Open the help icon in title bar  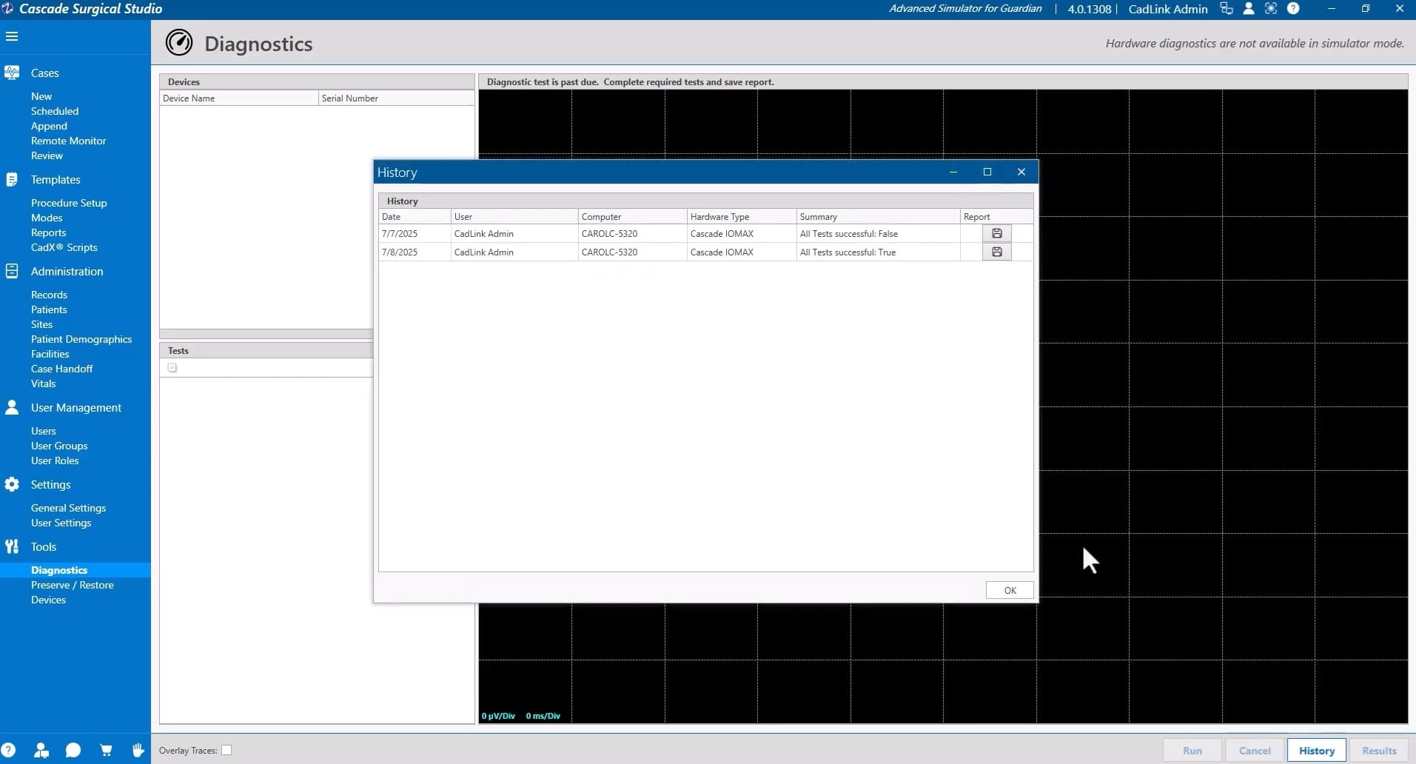(x=1293, y=9)
